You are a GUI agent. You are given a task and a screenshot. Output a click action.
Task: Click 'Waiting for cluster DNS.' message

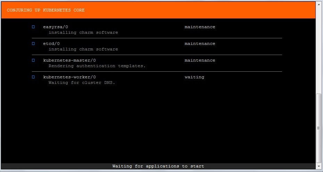[x=82, y=83]
